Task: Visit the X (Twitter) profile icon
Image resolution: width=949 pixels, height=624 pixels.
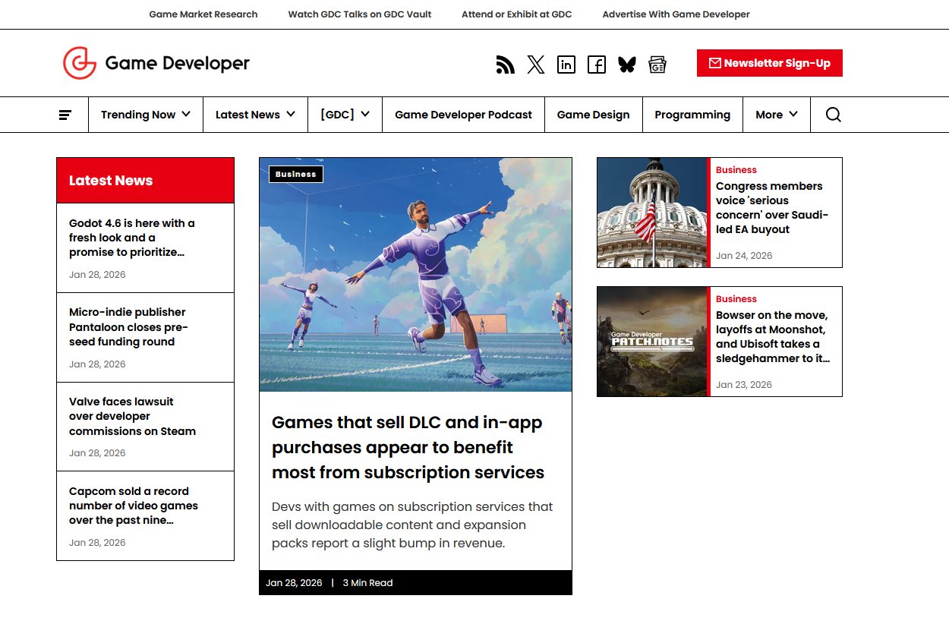Action: (536, 65)
